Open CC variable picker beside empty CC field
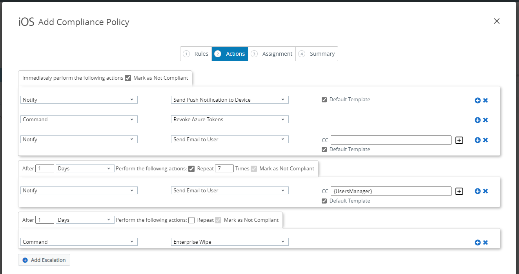Image resolution: width=519 pixels, height=274 pixels. (x=459, y=140)
